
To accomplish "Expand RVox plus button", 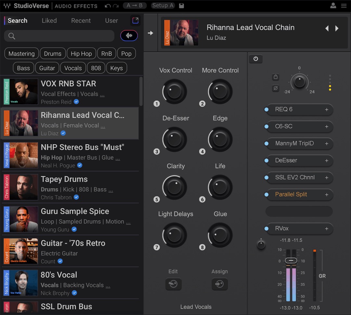I will pos(327,229).
